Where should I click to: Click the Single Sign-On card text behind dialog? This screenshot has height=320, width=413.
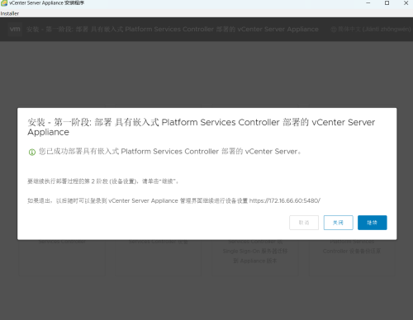pyautogui.click(x=255, y=251)
